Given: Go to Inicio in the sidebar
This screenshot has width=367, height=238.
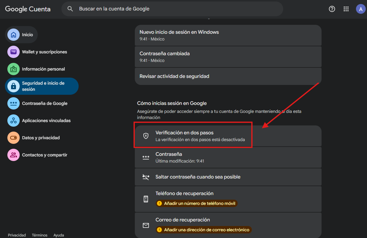Looking at the screenshot, I should tap(21, 35).
